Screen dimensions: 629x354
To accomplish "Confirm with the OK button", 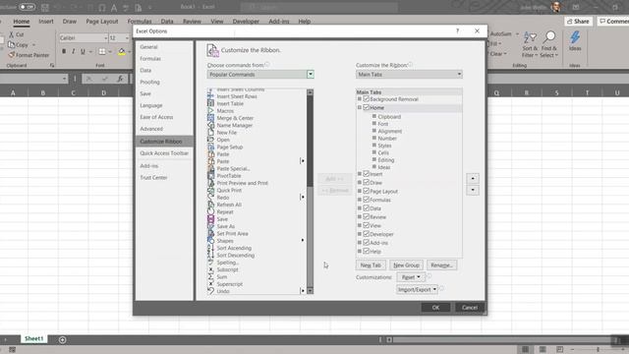I will pyautogui.click(x=435, y=308).
